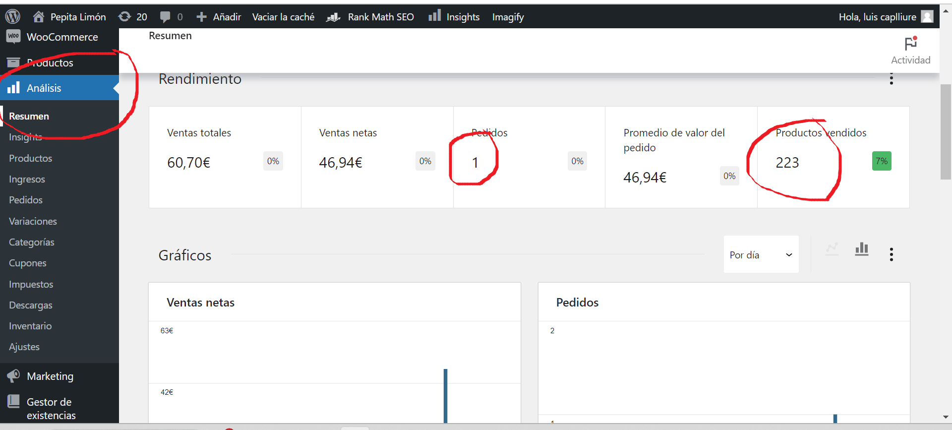Image resolution: width=952 pixels, height=430 pixels.
Task: Click the 60,70€ total sales value
Action: tap(189, 163)
